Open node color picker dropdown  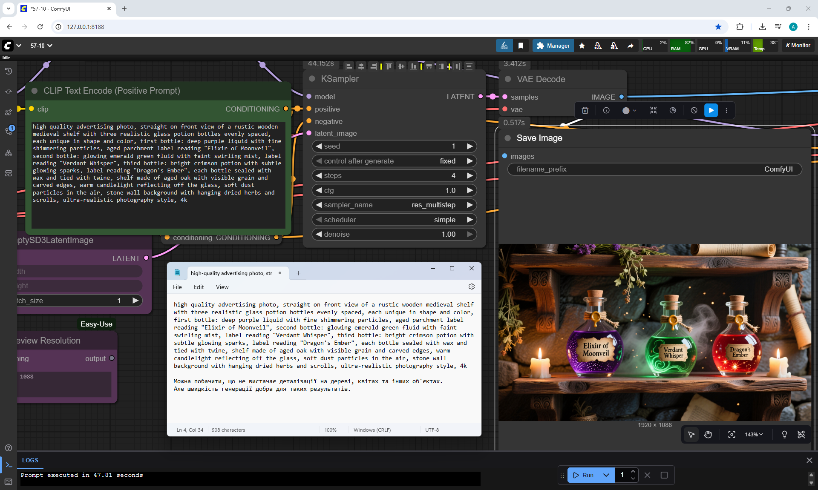629,110
